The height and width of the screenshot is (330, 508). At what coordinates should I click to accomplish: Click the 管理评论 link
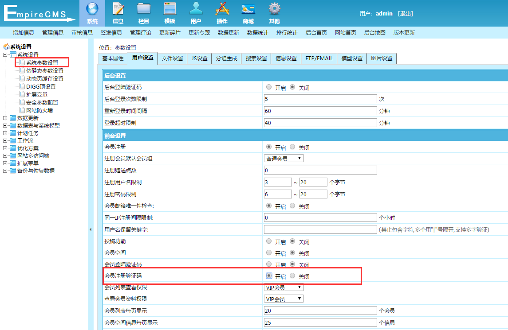(141, 33)
